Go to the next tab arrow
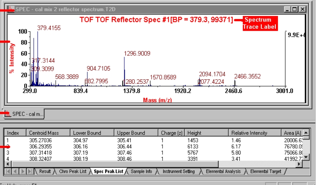This screenshot has width=318, height=185. point(23,171)
